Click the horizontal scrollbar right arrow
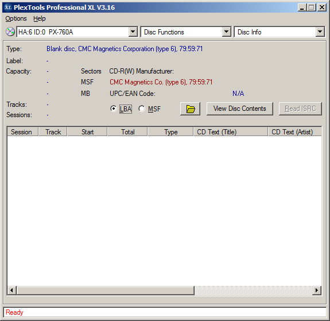330x321 pixels. pyautogui.click(x=317, y=290)
